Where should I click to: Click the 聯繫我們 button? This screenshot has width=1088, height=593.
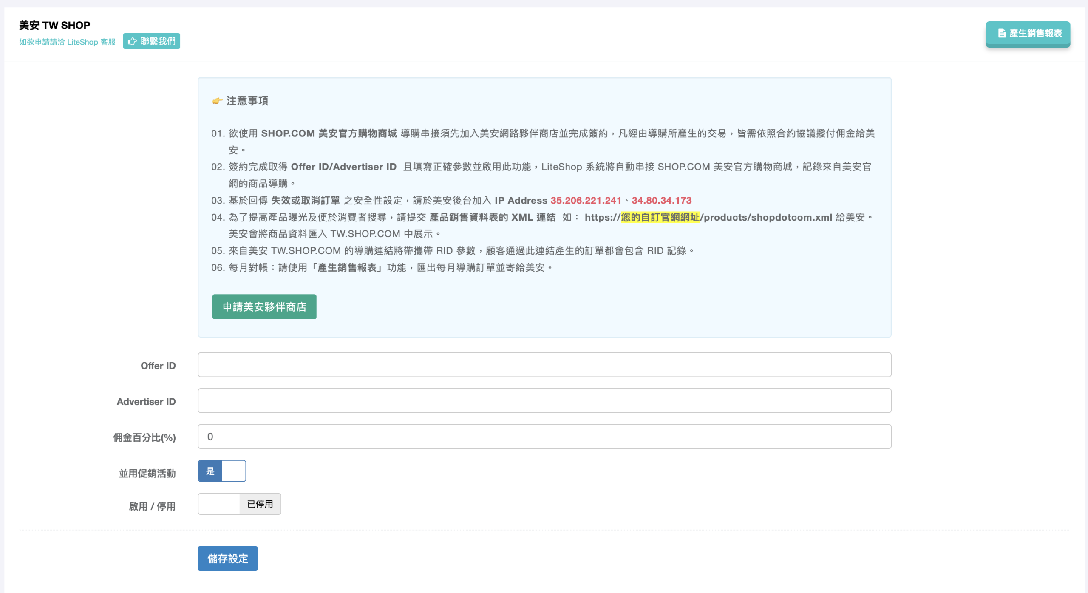click(x=152, y=41)
